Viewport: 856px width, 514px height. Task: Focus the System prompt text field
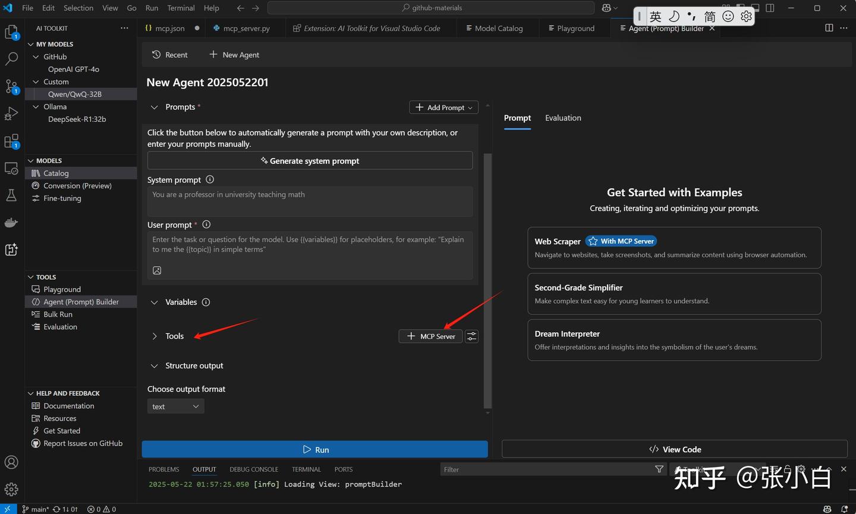[310, 201]
